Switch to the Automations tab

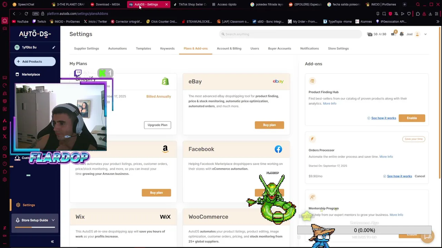tap(117, 49)
